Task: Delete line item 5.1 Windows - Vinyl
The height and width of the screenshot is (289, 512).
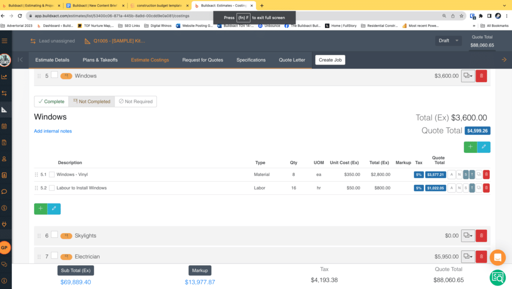Action: 486,174
